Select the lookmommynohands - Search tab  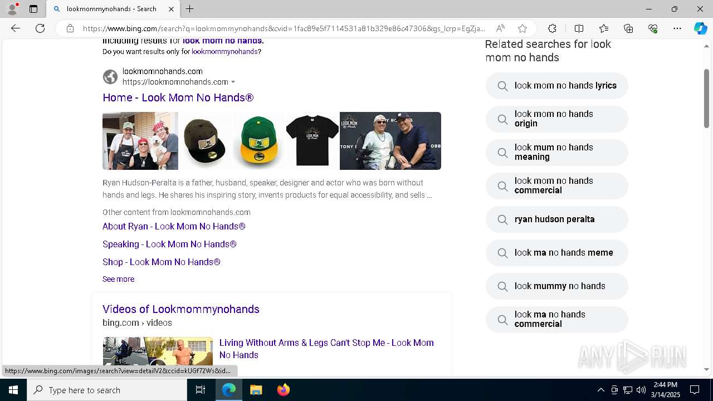click(112, 9)
